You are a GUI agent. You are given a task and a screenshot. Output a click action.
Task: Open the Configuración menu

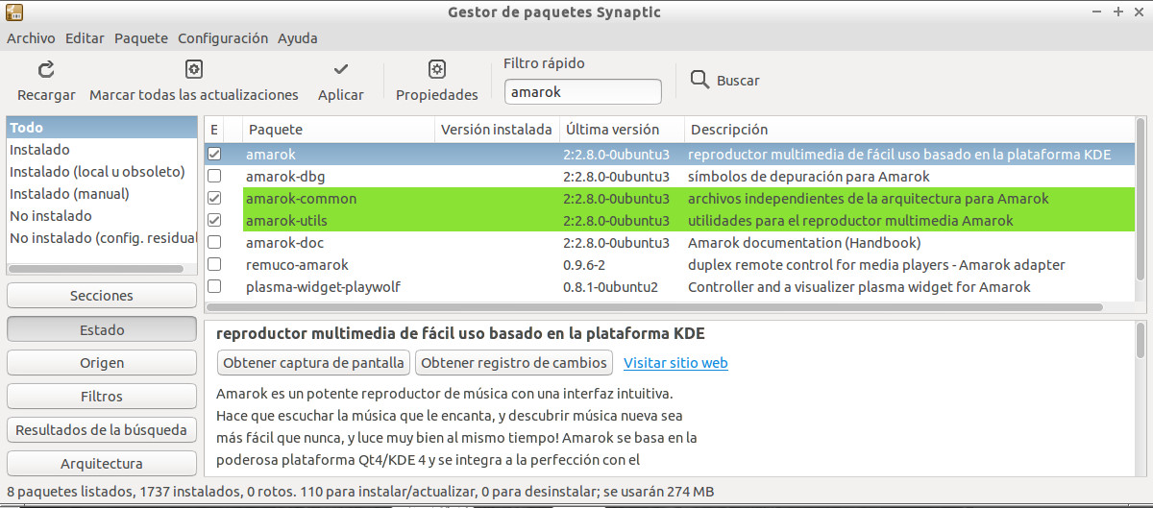(x=223, y=38)
